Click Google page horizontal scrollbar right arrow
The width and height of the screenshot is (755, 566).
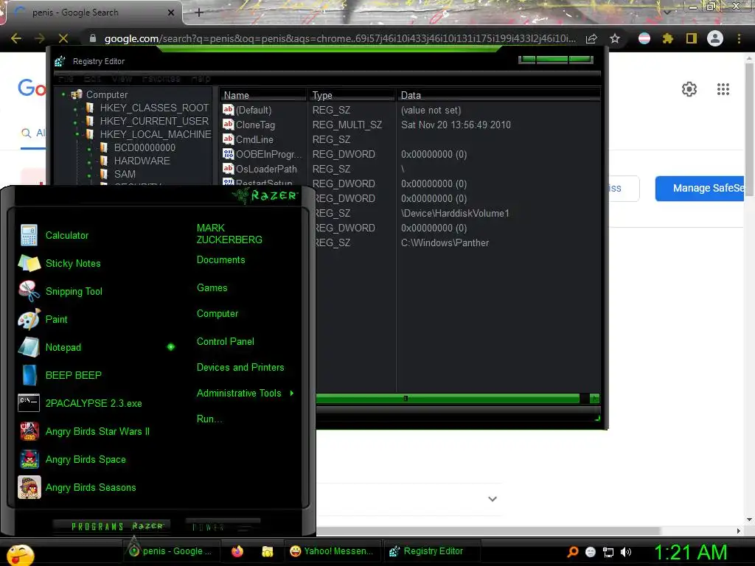pos(739,531)
